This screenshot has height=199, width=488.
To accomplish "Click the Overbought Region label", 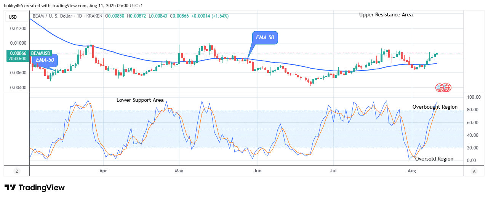I will tap(435, 107).
